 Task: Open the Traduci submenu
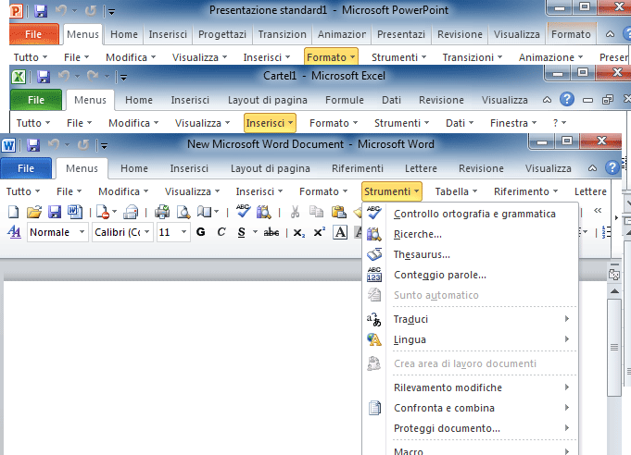click(470, 319)
